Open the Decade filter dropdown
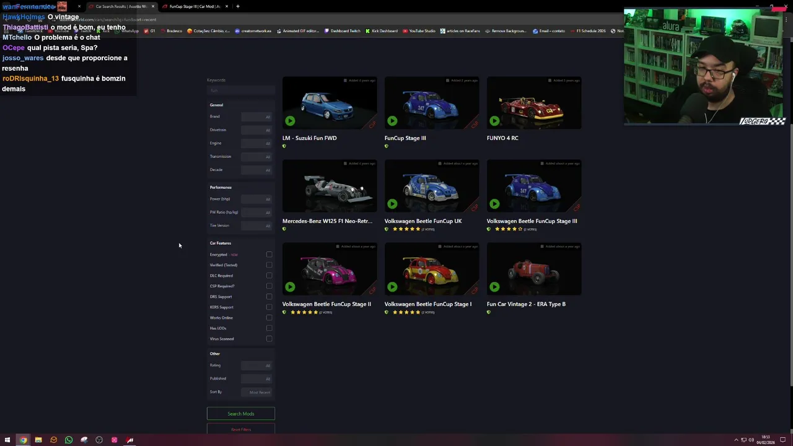Image resolution: width=793 pixels, height=446 pixels. (x=256, y=170)
